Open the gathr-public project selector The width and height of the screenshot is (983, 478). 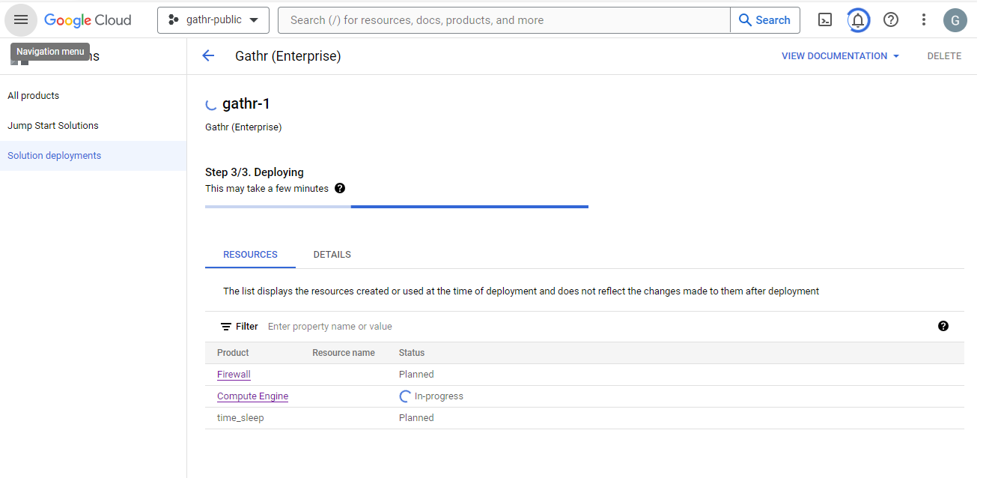213,20
